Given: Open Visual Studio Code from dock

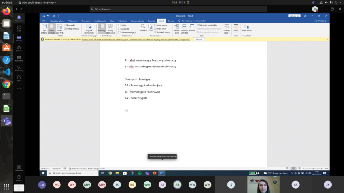Looking at the screenshot, I should 6,72.
